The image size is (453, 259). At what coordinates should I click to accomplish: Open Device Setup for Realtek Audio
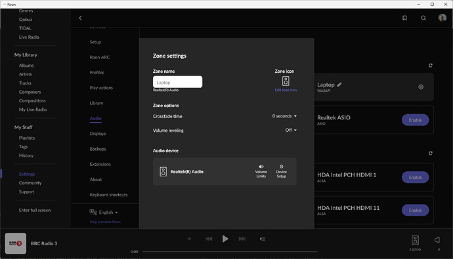coord(281,171)
